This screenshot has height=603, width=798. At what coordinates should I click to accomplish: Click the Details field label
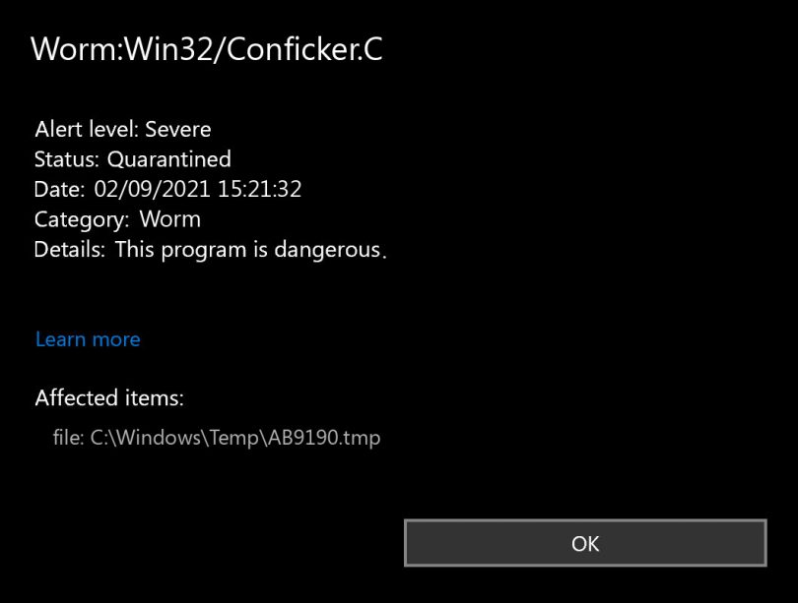68,249
